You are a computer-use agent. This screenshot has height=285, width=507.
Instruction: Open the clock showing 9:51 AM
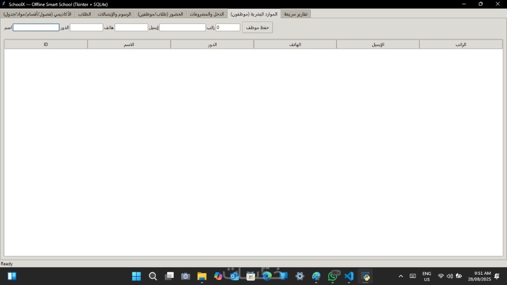(x=479, y=276)
